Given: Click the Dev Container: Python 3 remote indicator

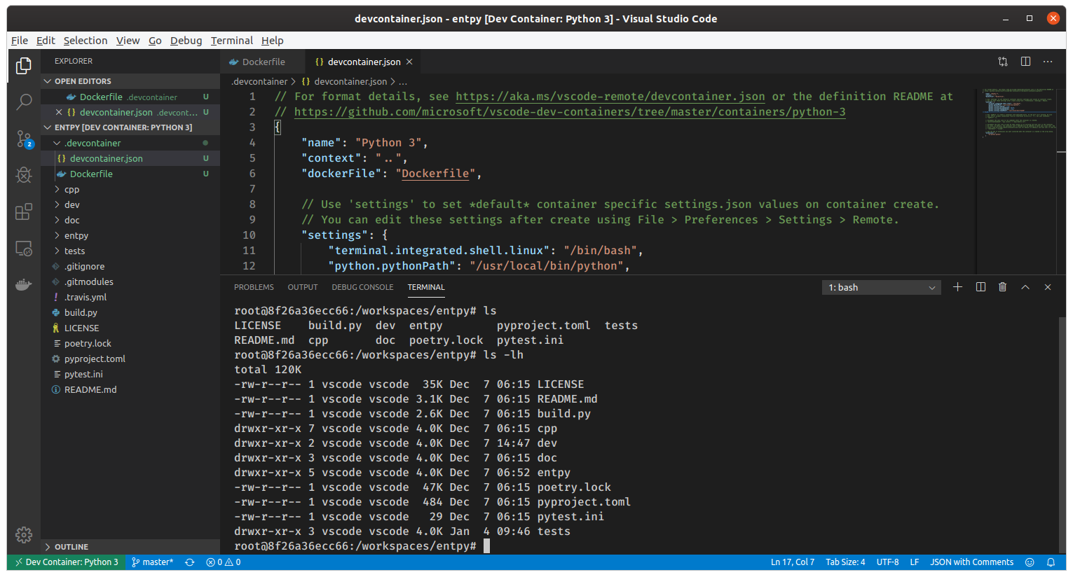Looking at the screenshot, I should point(66,562).
